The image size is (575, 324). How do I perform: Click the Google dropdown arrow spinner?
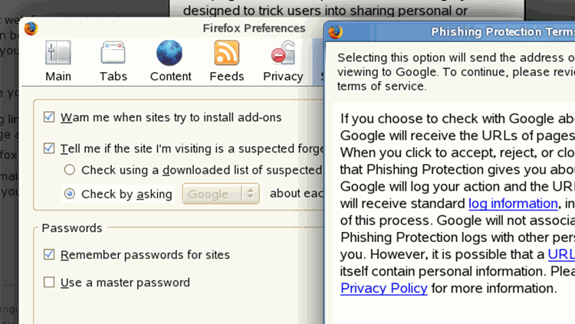tap(251, 194)
